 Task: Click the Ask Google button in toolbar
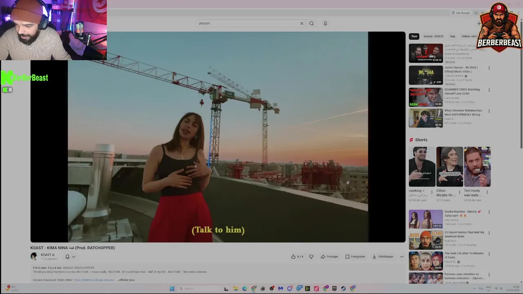pyautogui.click(x=460, y=13)
